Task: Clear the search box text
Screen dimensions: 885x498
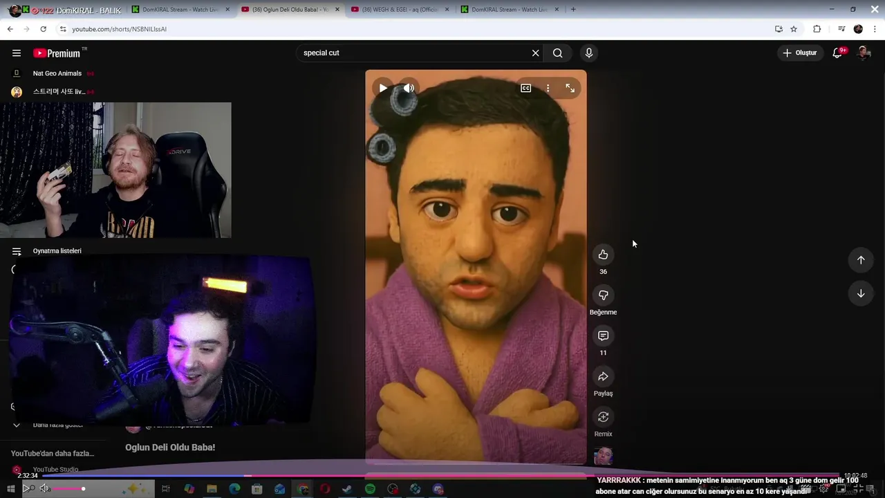Action: tap(535, 53)
